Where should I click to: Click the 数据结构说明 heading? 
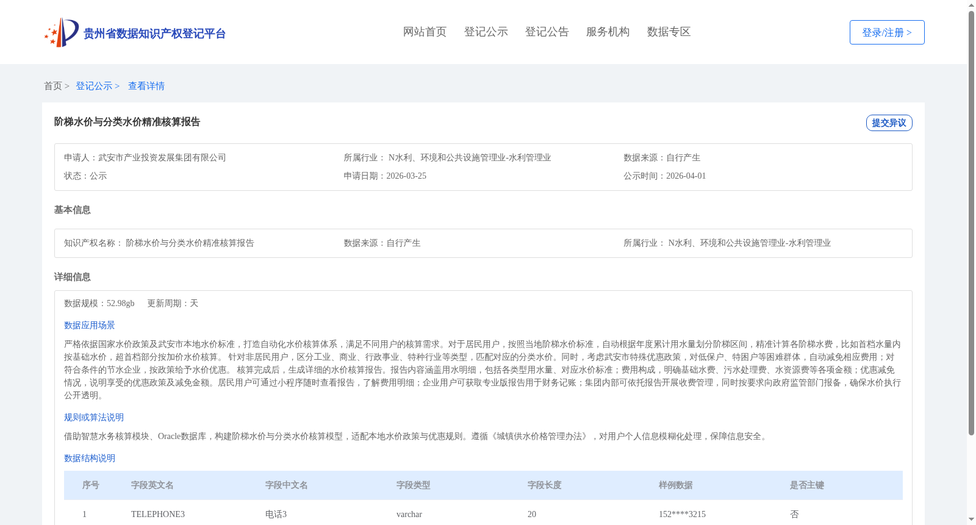[x=90, y=458]
